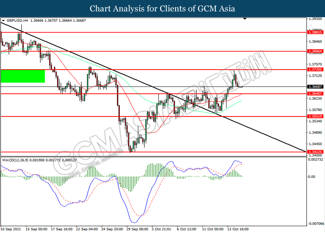Click the 6 Oct 12:00 time label
325x232 pixels.
tap(187, 229)
